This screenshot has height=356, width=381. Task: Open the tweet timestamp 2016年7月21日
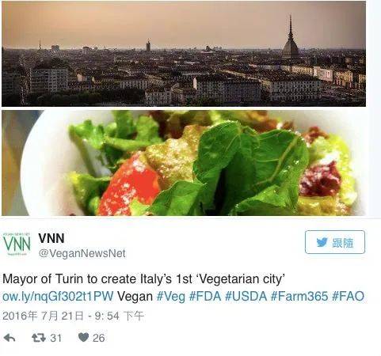click(x=73, y=316)
